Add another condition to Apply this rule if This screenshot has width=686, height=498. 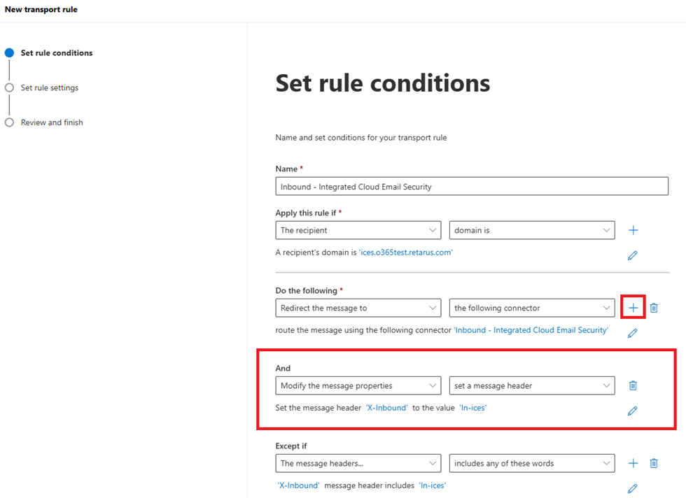click(633, 230)
